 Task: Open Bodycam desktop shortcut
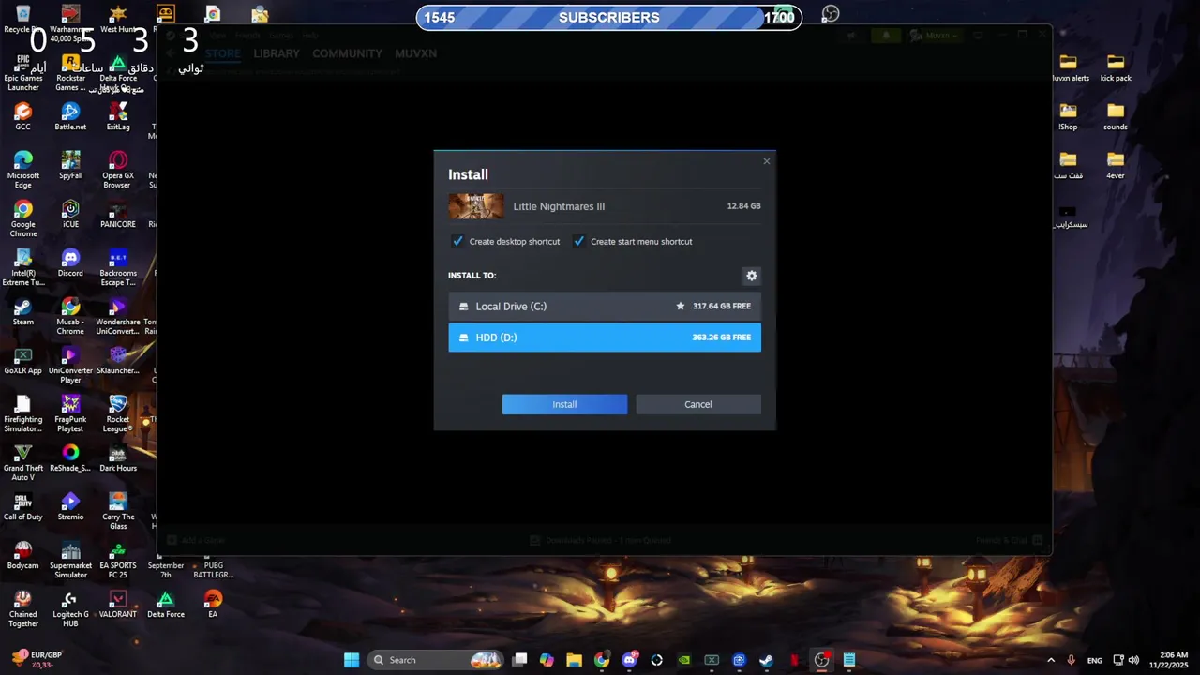(23, 555)
